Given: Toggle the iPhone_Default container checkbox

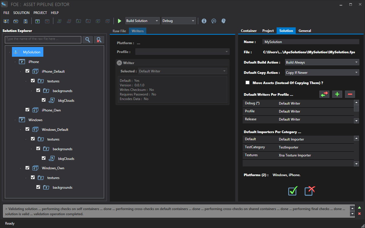Looking at the screenshot, I should point(27,71).
